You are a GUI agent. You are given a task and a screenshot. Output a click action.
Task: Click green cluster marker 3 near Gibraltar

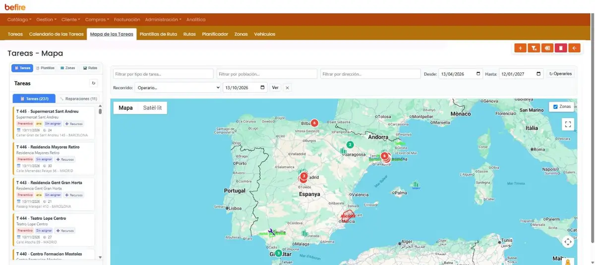pos(278,253)
